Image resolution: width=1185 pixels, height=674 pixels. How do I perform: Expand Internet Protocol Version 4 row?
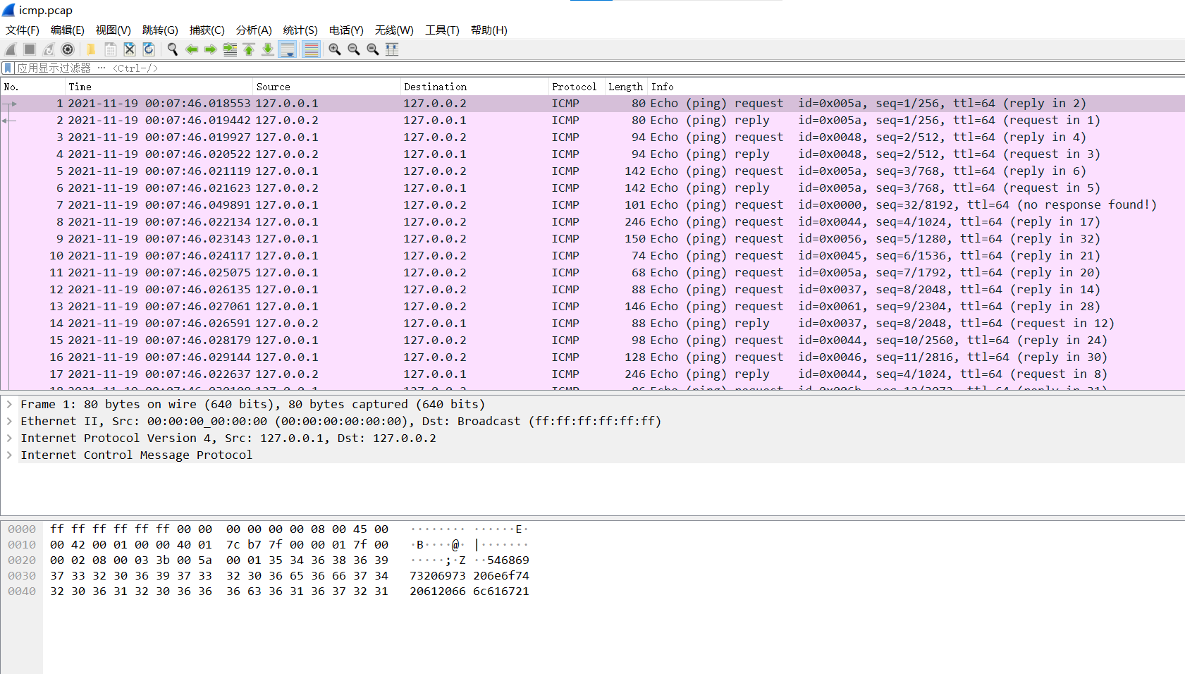click(9, 438)
